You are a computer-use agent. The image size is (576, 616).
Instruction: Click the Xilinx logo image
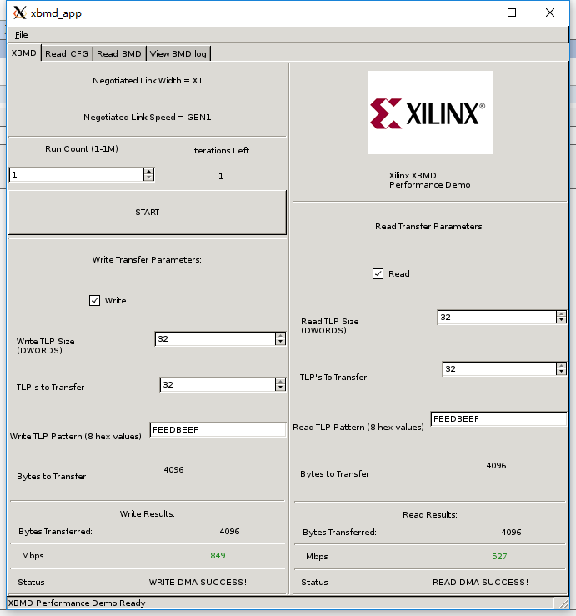430,113
